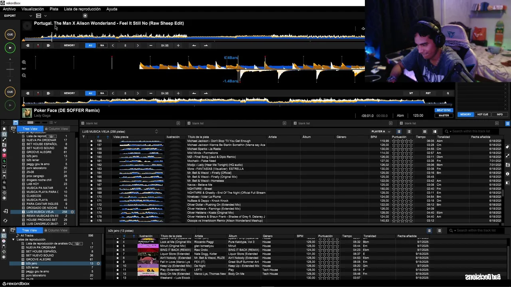
Task: Enable MA manual loop on upper deck
Action: 102,45
